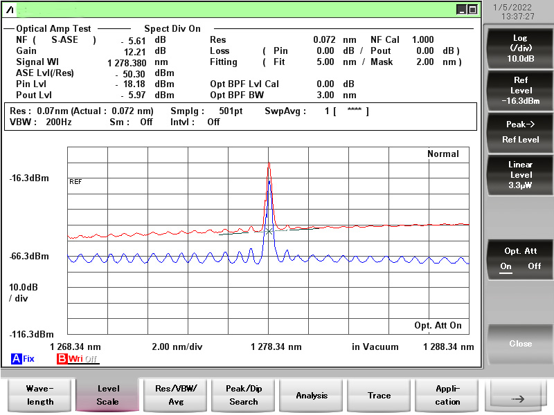The width and height of the screenshot is (554, 415).
Task: Open the Log (/div) 10.0dB setting
Action: coord(520,48)
